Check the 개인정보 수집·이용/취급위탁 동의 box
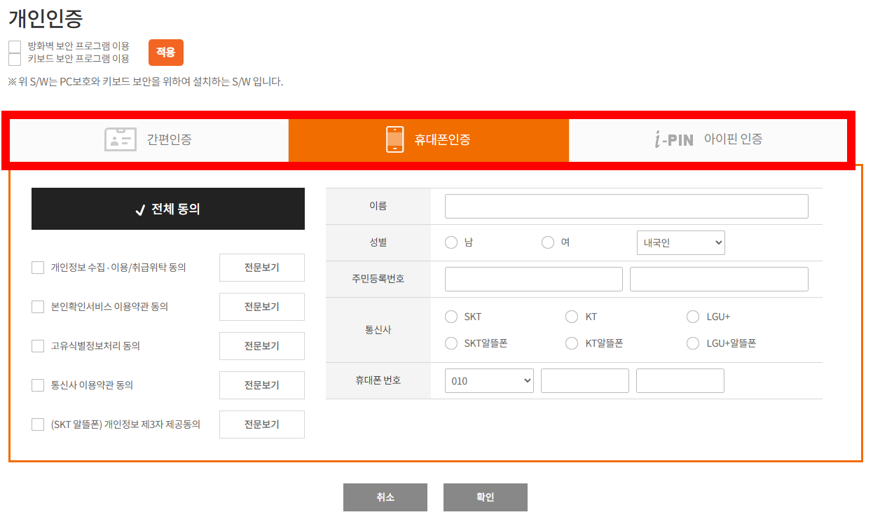The height and width of the screenshot is (524, 873). pos(38,268)
